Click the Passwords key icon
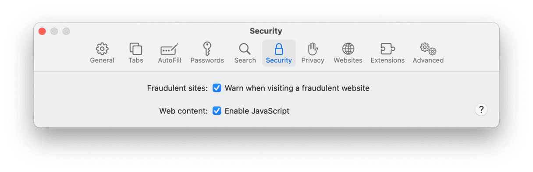 pos(207,49)
